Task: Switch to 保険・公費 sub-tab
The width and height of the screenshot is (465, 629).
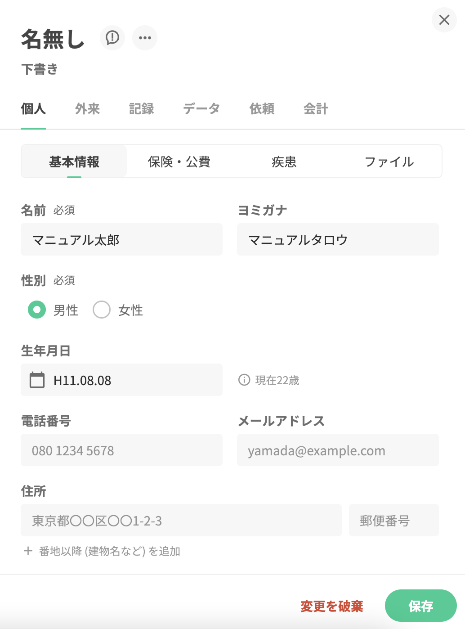Action: [179, 162]
